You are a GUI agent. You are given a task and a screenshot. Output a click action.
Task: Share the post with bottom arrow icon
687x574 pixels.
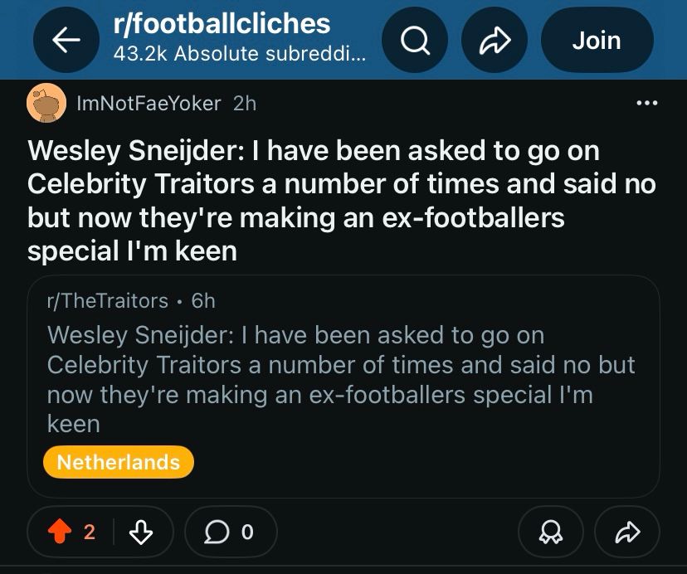click(x=627, y=532)
